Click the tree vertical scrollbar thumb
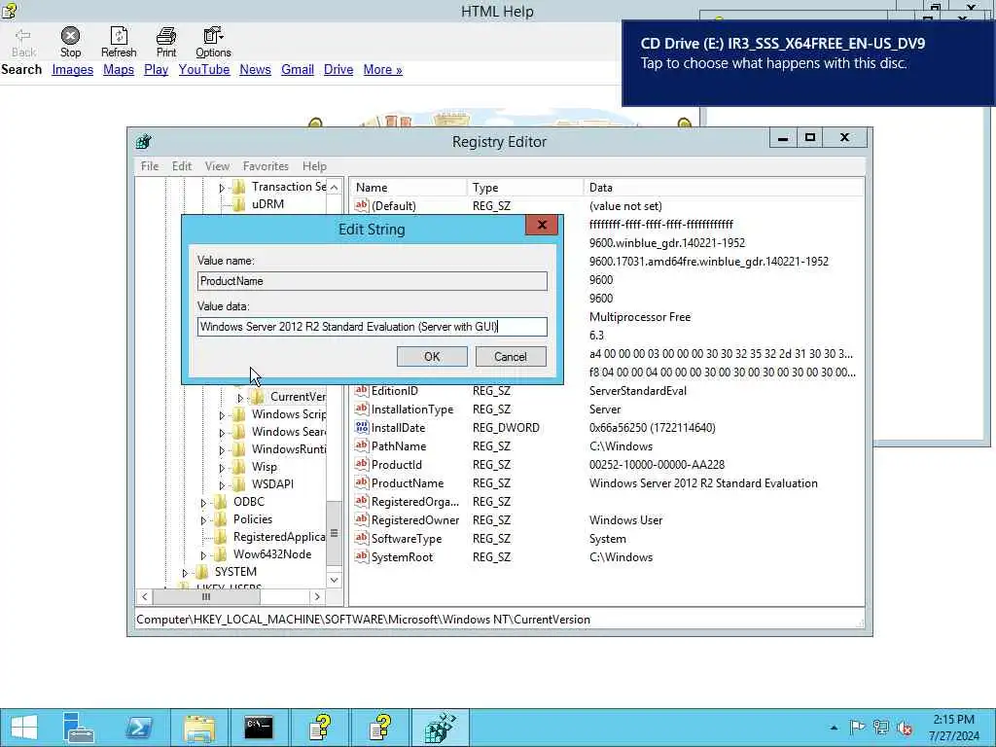This screenshot has width=996, height=747. (334, 533)
